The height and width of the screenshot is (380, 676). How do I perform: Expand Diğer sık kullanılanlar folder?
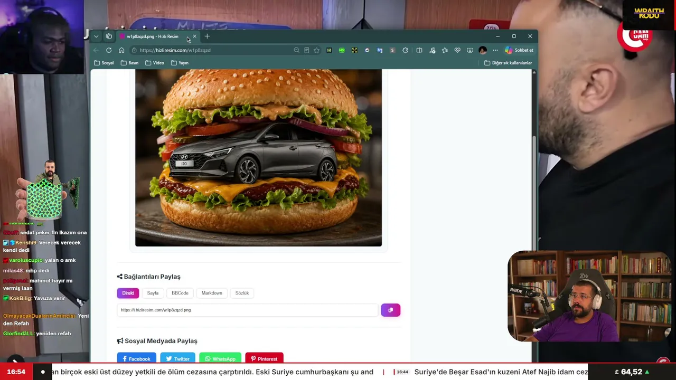[x=508, y=63]
